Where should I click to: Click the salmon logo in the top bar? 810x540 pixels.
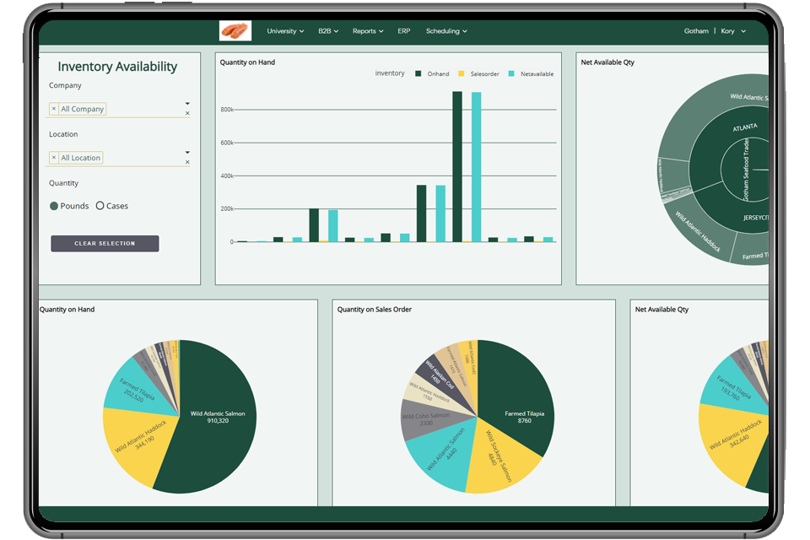235,30
